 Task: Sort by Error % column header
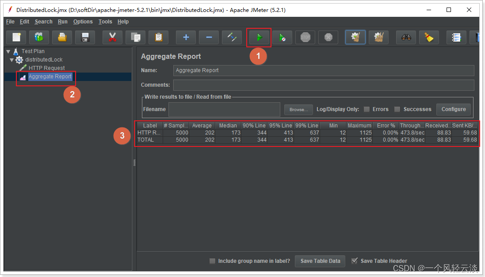pos(386,125)
